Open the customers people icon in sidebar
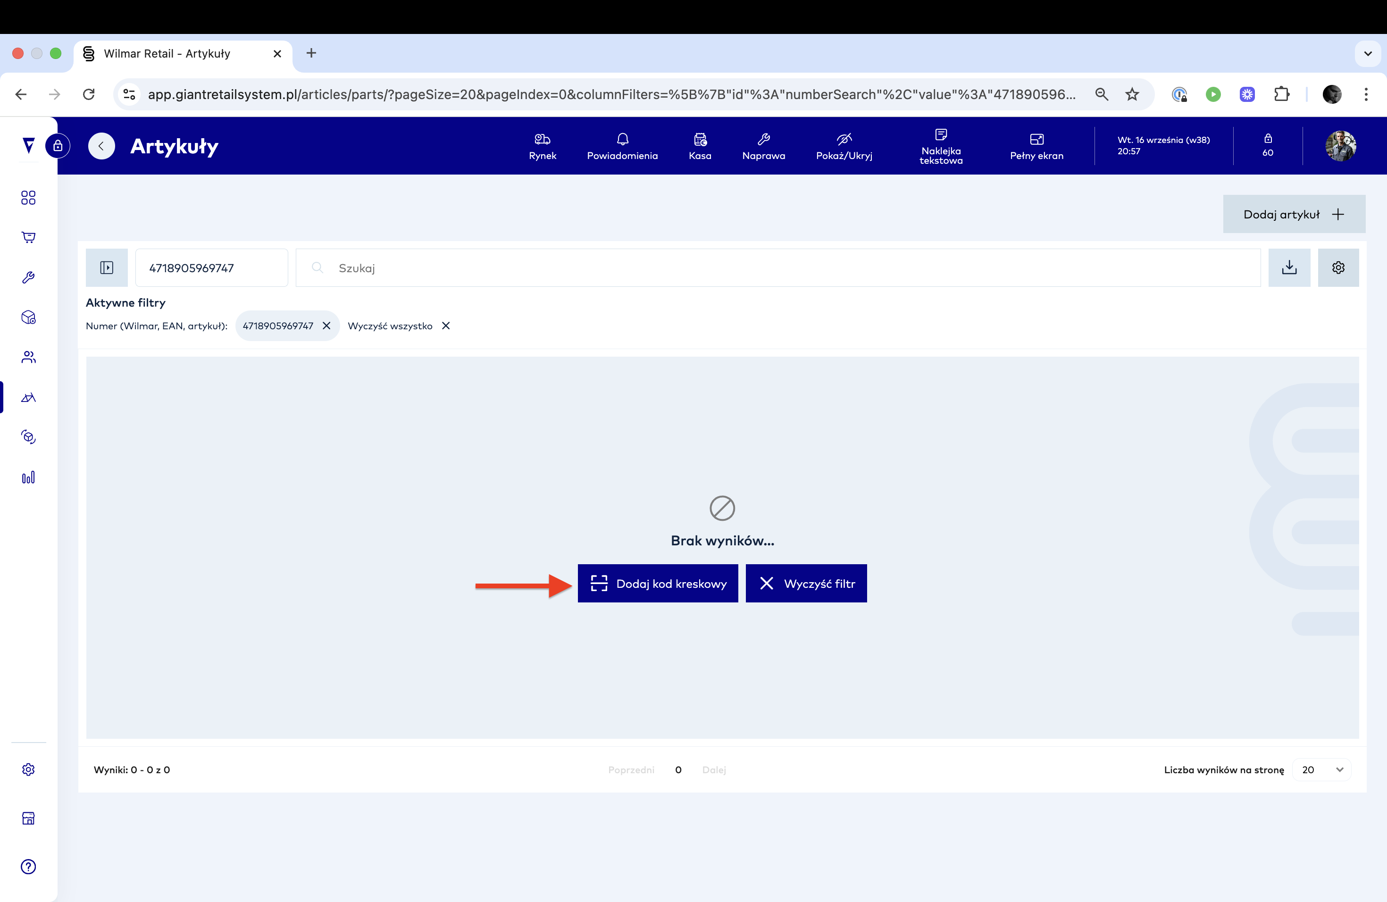The image size is (1387, 902). point(28,357)
